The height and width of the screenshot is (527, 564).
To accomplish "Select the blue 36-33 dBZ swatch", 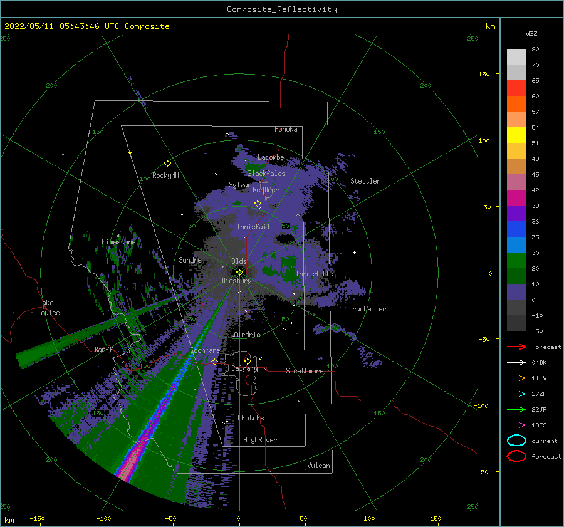I will [x=516, y=229].
